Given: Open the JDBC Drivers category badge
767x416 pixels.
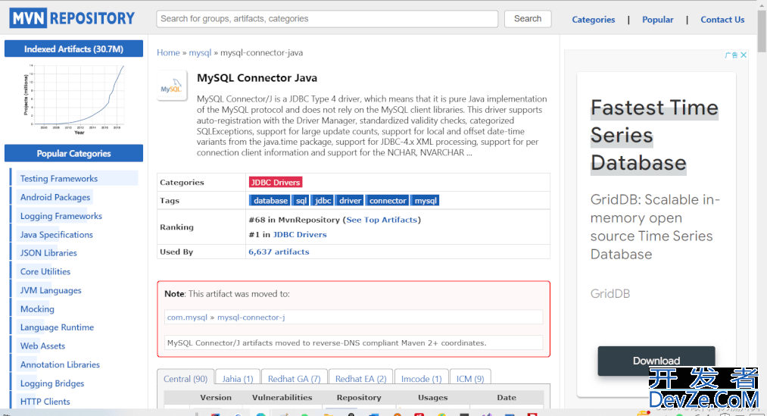Looking at the screenshot, I should (x=276, y=182).
